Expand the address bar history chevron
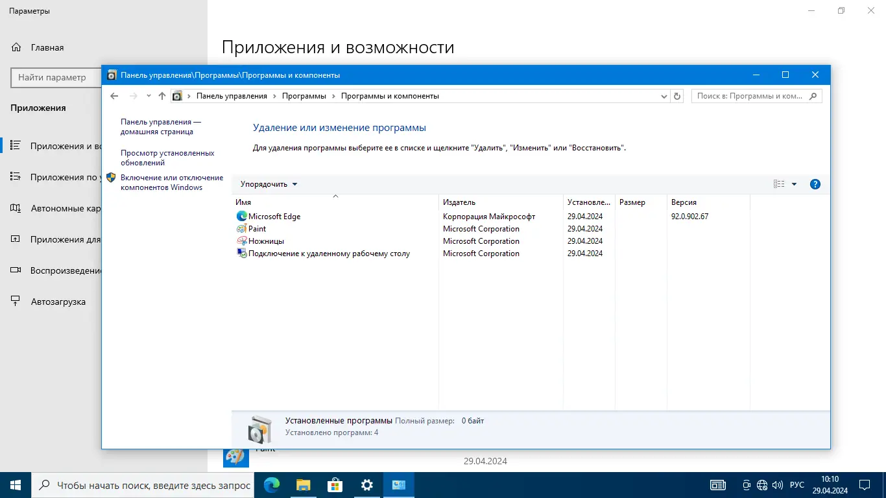Screen dimensions: 886x498 (664, 96)
